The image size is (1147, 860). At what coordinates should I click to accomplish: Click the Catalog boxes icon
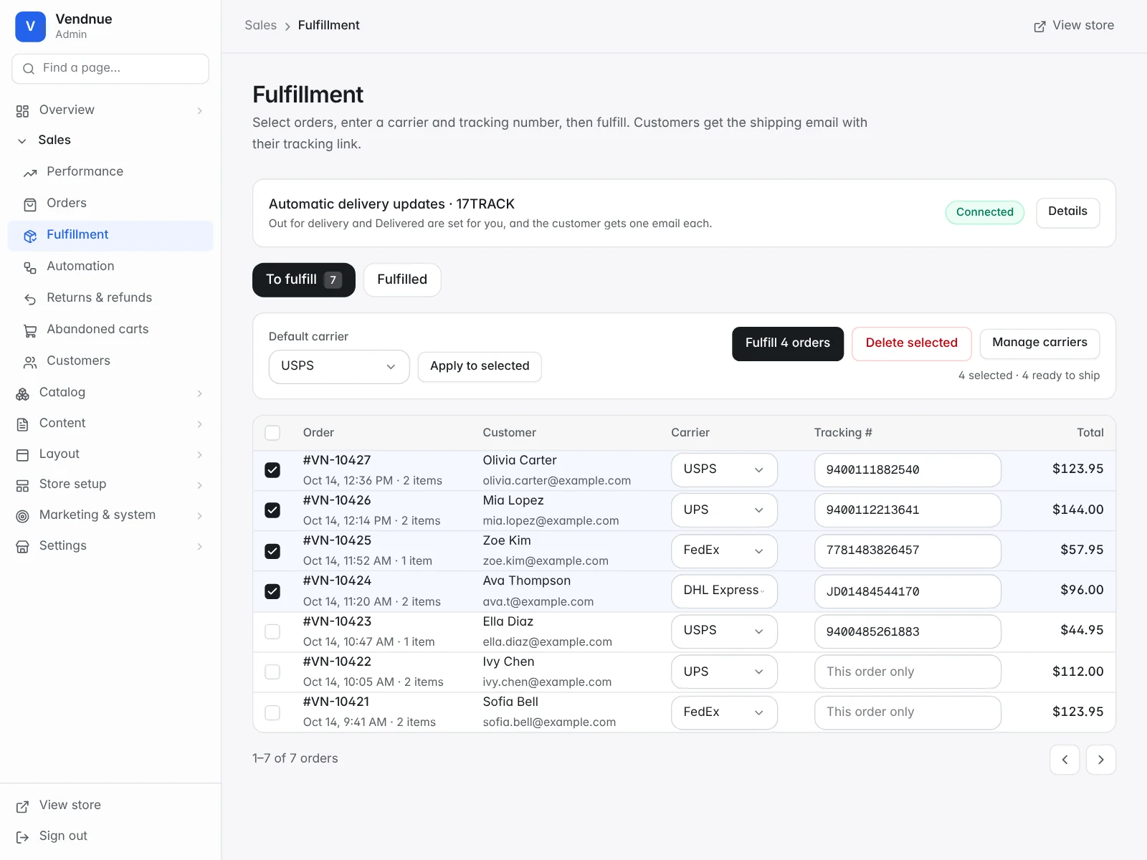pyautogui.click(x=23, y=393)
